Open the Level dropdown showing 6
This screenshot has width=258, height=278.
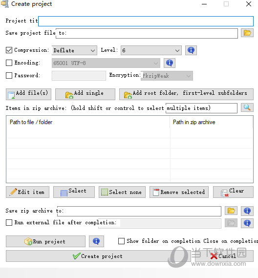(151, 50)
